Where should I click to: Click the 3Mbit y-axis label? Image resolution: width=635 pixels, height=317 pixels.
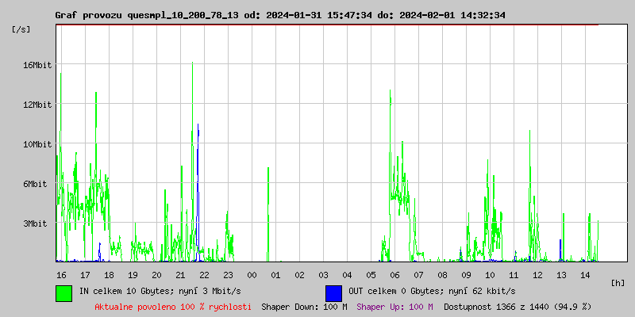tap(35, 223)
